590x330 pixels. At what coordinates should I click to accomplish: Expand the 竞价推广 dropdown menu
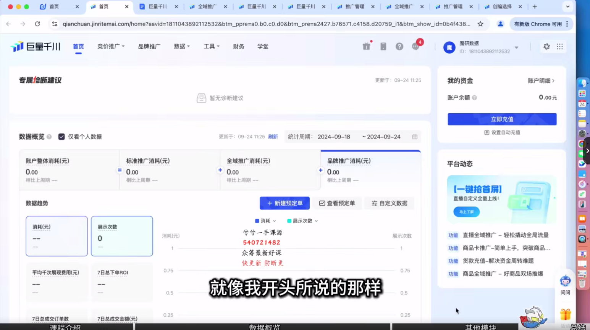point(111,47)
